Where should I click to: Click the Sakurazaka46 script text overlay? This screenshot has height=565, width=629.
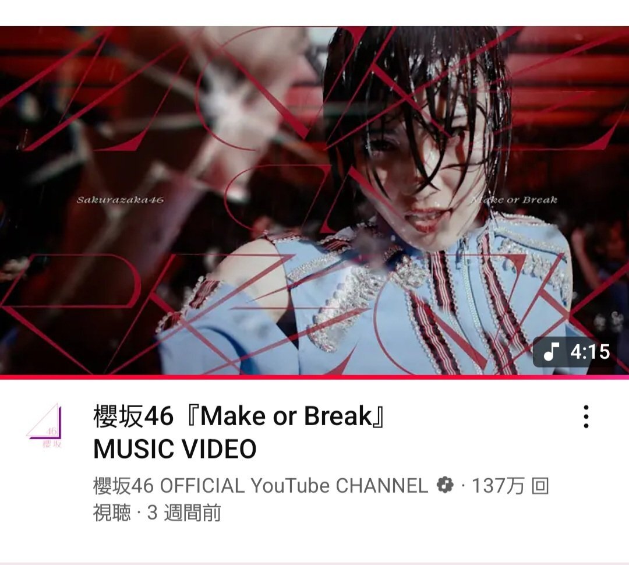point(120,200)
